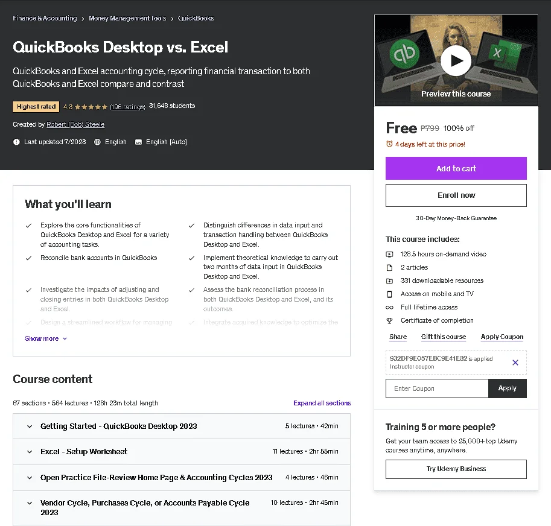Click the star rating icons
Screen dimensions: 551x526
point(91,107)
